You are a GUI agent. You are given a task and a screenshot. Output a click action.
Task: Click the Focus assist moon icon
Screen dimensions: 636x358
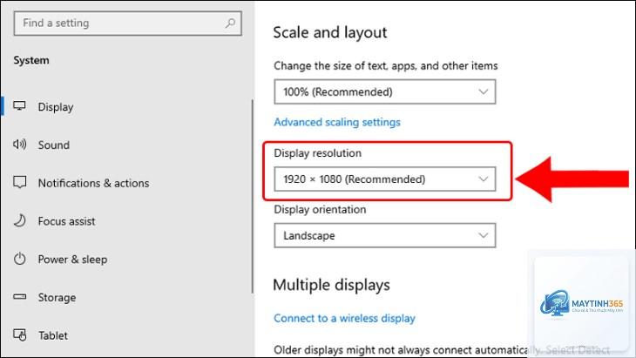(x=19, y=220)
